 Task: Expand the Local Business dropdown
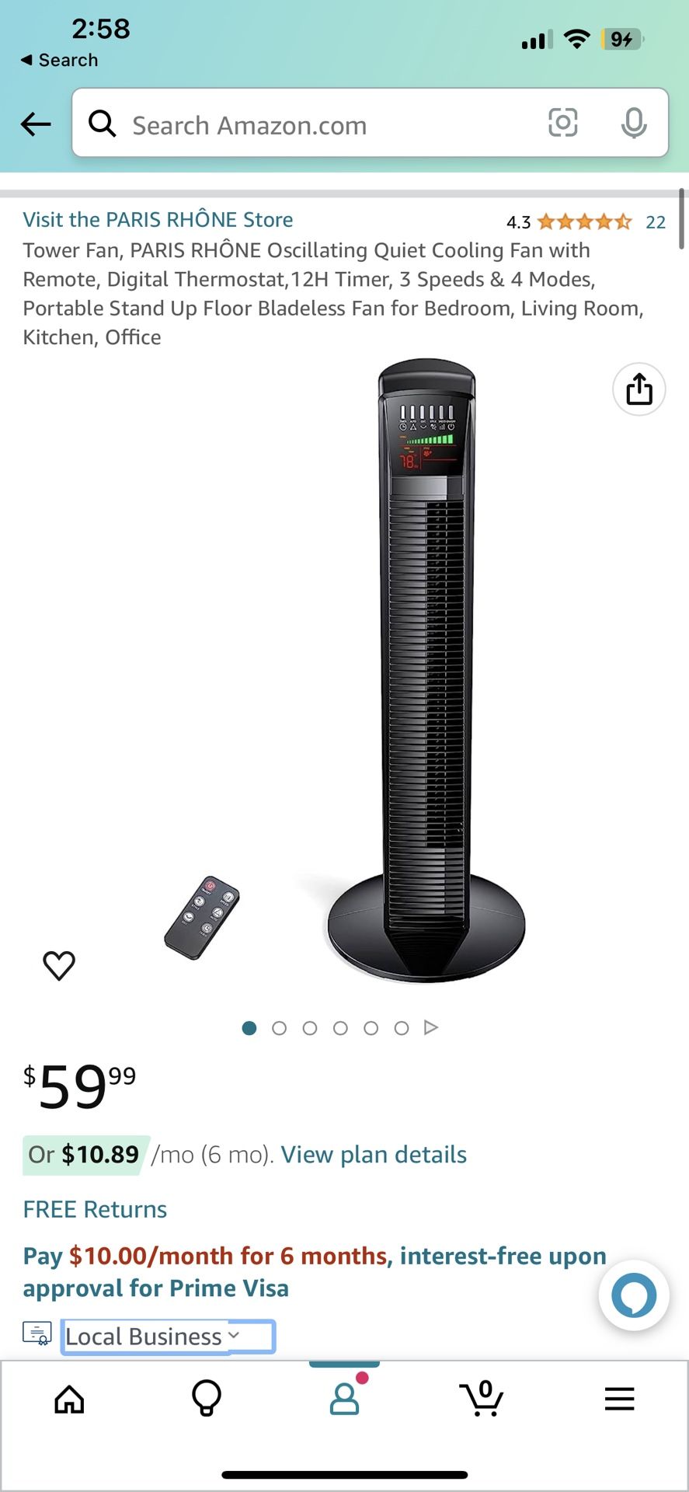[x=168, y=1337]
